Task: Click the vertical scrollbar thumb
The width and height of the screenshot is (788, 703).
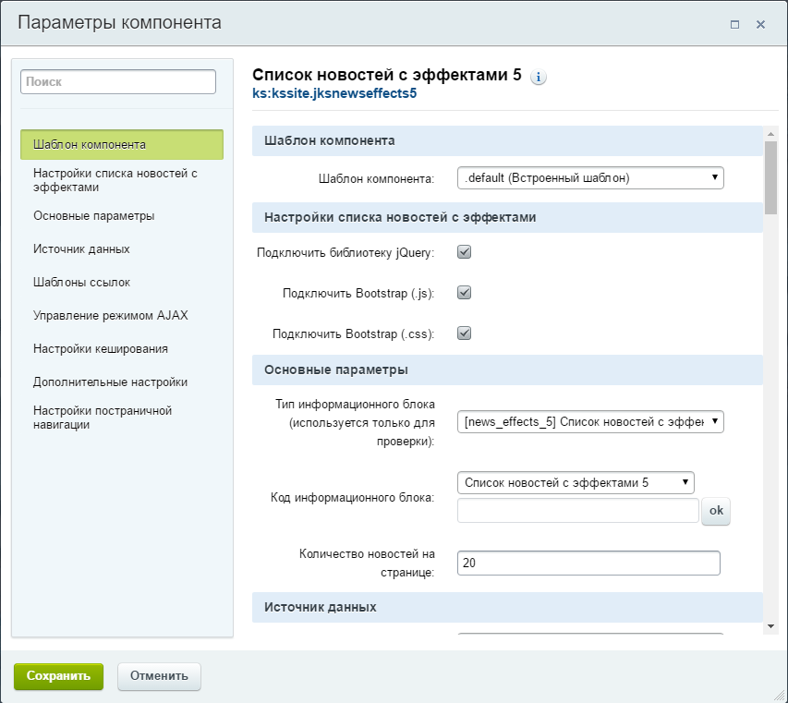Action: 770,178
